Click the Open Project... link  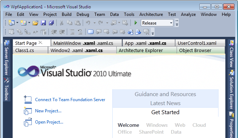click(x=49, y=122)
